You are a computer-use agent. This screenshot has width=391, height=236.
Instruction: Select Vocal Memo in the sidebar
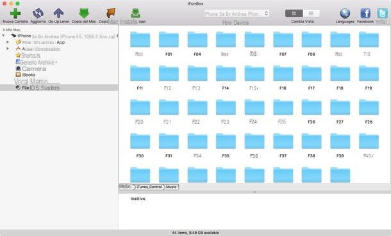coord(31,81)
